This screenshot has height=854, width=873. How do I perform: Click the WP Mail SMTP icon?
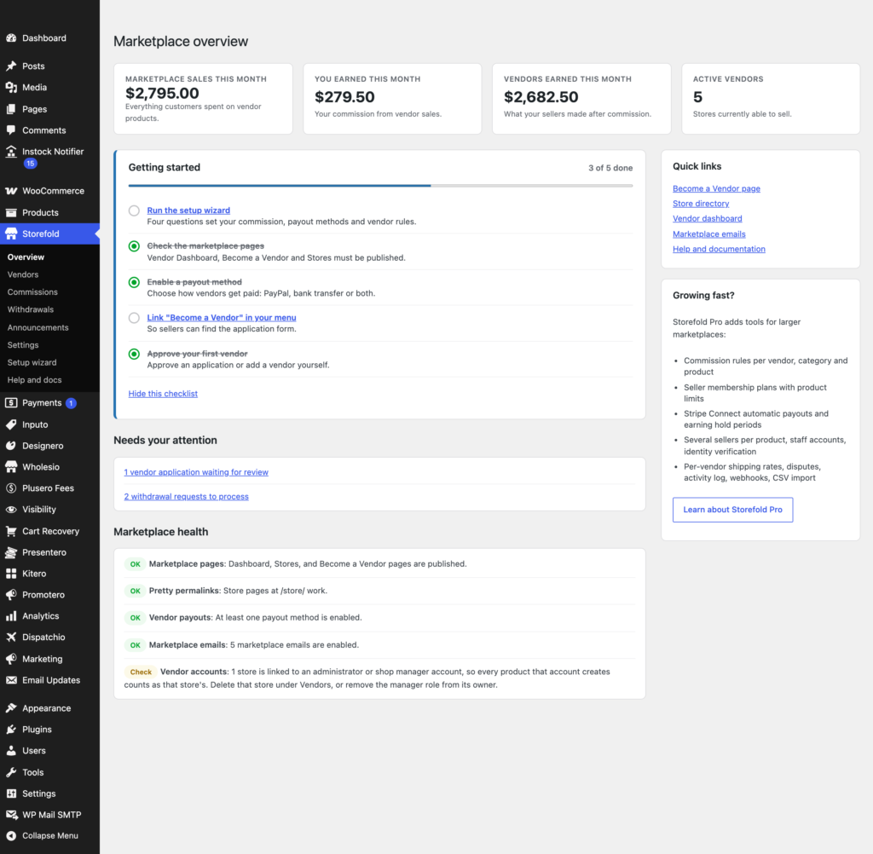[x=11, y=815]
